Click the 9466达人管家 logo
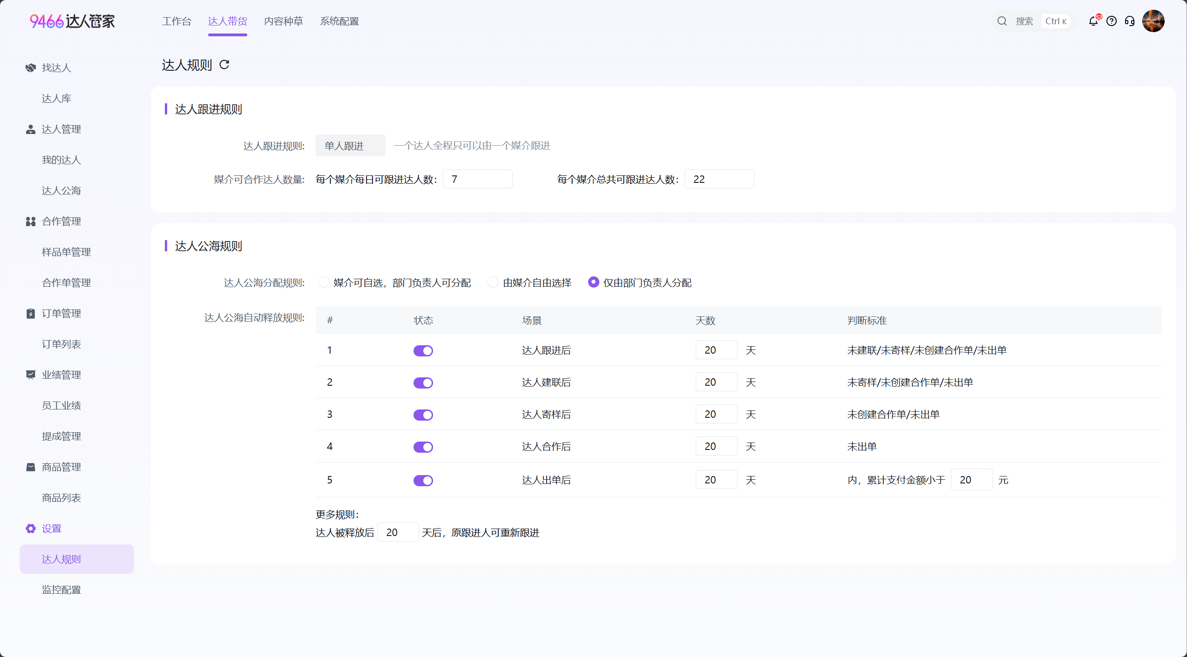Screen dimensions: 1187x657 click(x=72, y=21)
